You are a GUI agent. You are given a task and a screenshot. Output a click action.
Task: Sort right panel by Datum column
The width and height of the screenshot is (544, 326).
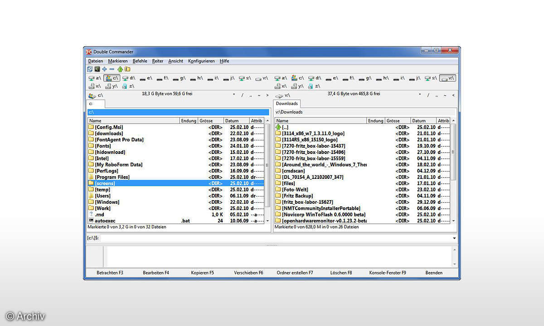click(x=423, y=121)
